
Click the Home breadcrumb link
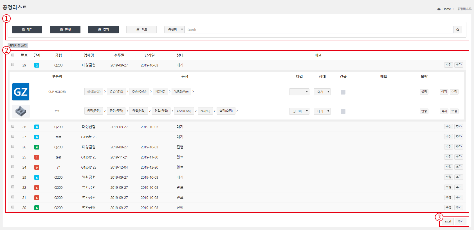446,9
